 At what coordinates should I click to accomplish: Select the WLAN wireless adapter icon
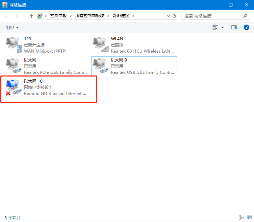(x=101, y=44)
